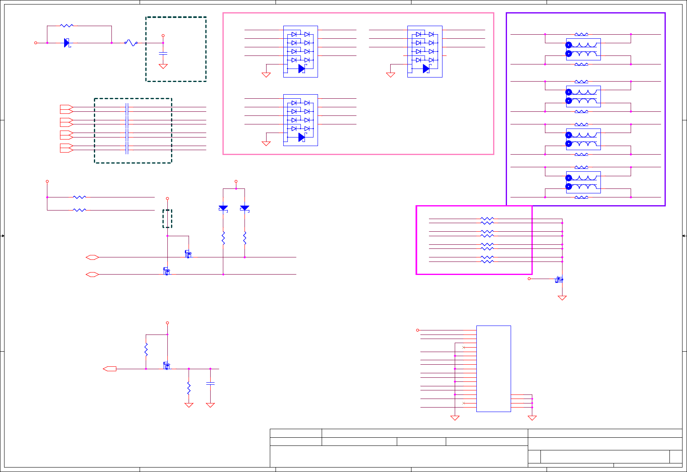
Task: Select the second common-mode choke in the purple box
Action: [x=583, y=96]
